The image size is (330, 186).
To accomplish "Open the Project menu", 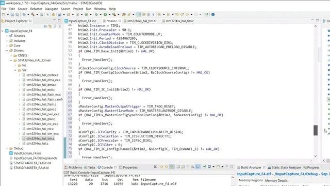I will (x=78, y=9).
